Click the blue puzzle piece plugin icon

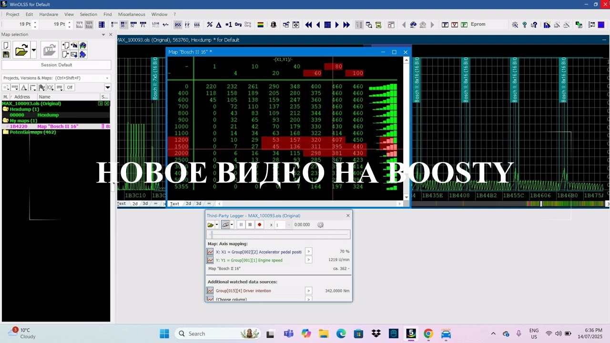tap(82, 54)
